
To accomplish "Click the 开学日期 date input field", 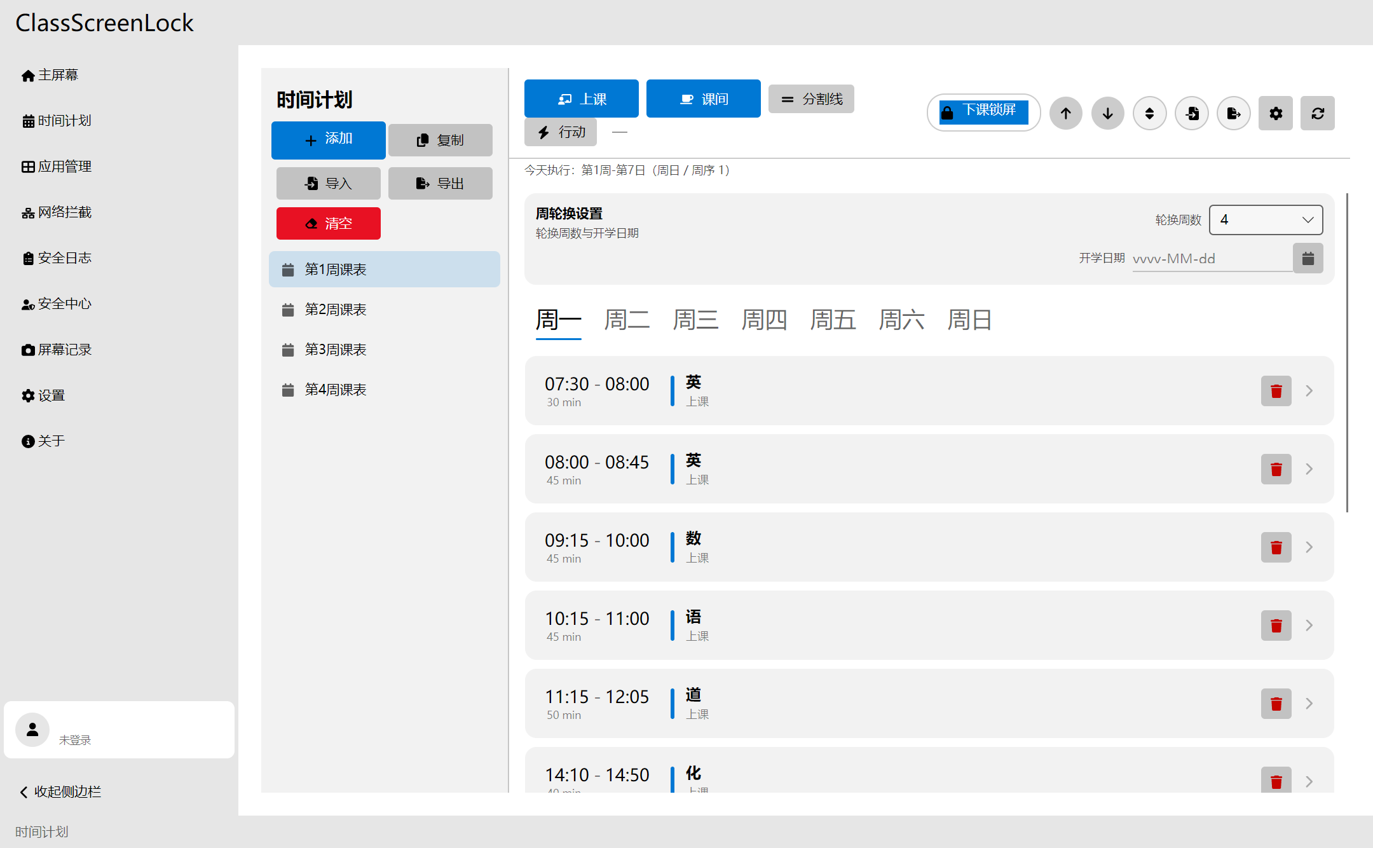I will [1211, 259].
